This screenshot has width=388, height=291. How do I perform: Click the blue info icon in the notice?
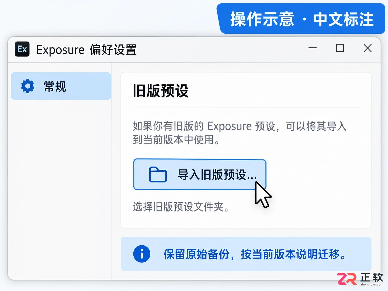click(142, 254)
